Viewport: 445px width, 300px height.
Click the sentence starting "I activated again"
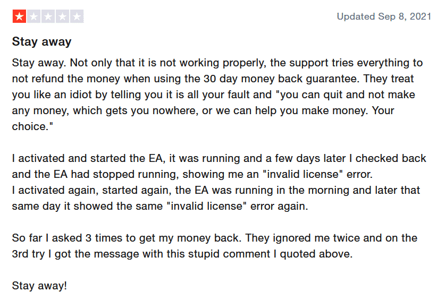point(216,198)
